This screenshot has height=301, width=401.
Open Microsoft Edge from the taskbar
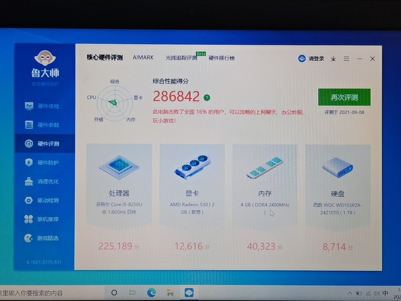point(151,293)
